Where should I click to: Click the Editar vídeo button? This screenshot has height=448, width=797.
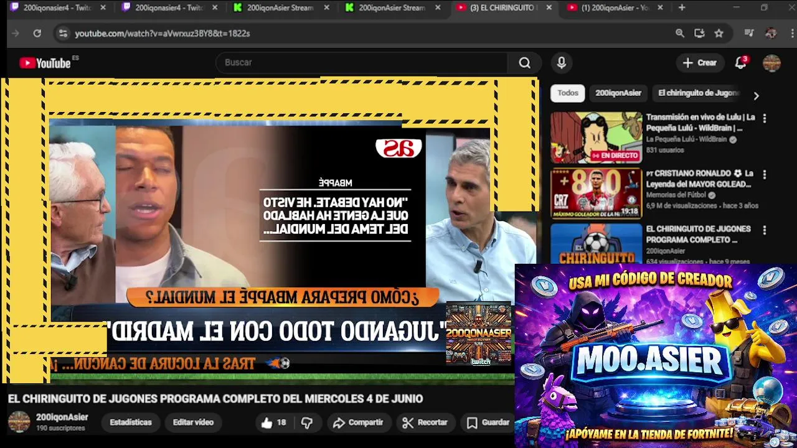[x=193, y=422]
